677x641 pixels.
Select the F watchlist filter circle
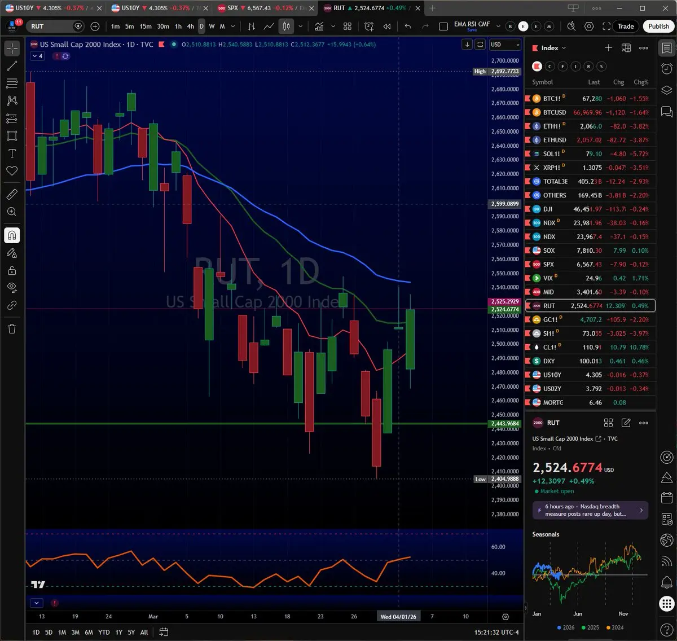[563, 67]
